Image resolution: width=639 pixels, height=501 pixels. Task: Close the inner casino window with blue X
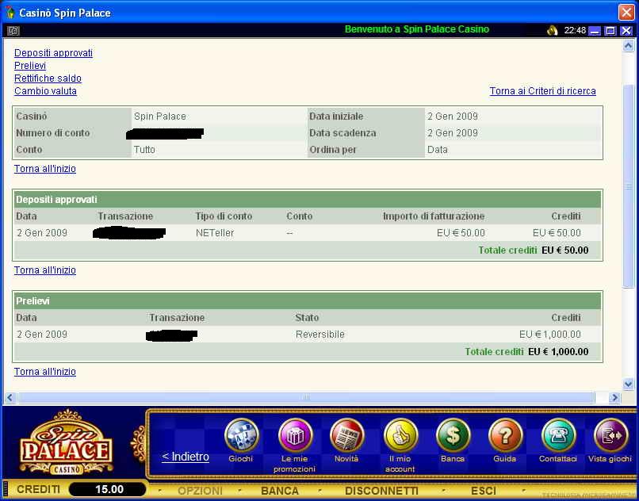(x=626, y=31)
